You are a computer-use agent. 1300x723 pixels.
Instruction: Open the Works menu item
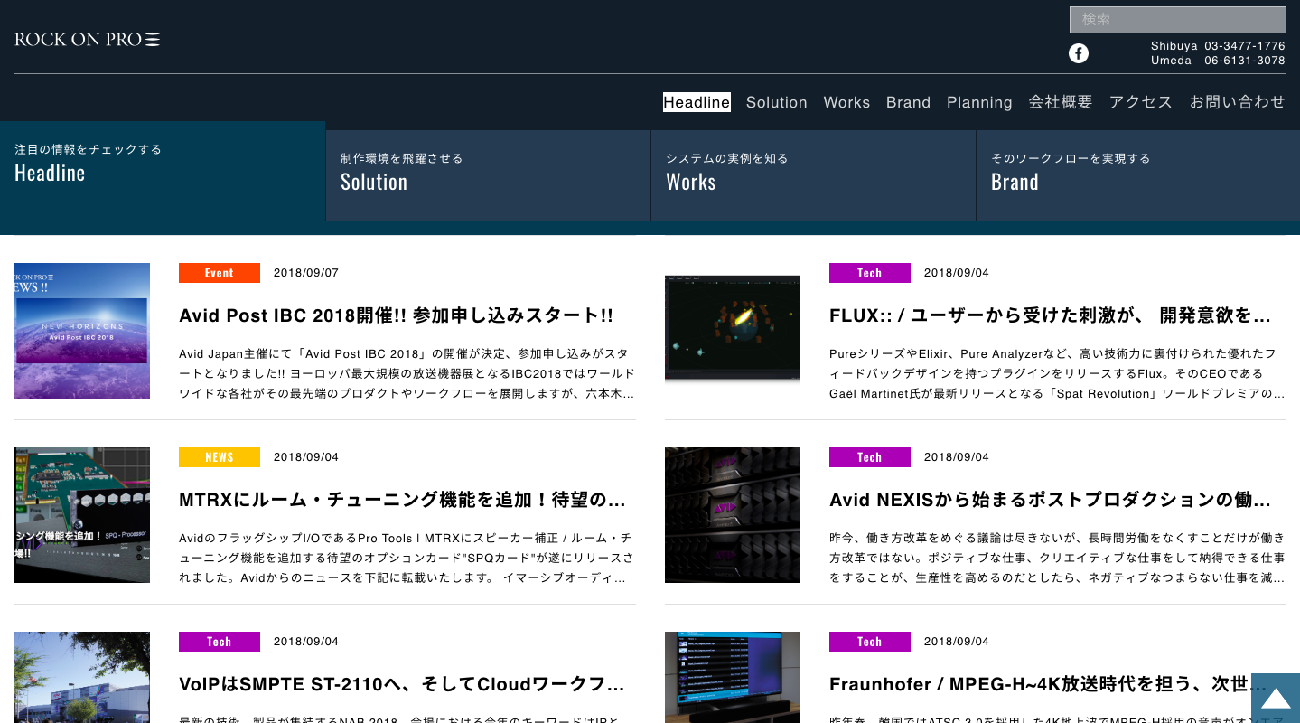point(846,102)
